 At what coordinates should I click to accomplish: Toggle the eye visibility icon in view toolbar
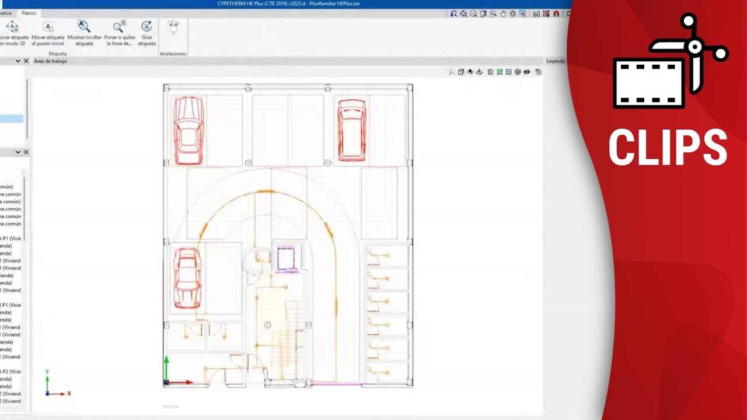pyautogui.click(x=527, y=72)
